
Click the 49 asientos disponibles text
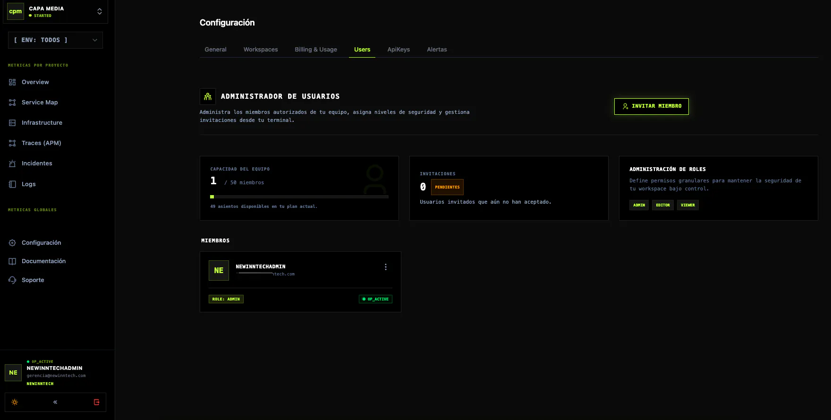pos(264,206)
